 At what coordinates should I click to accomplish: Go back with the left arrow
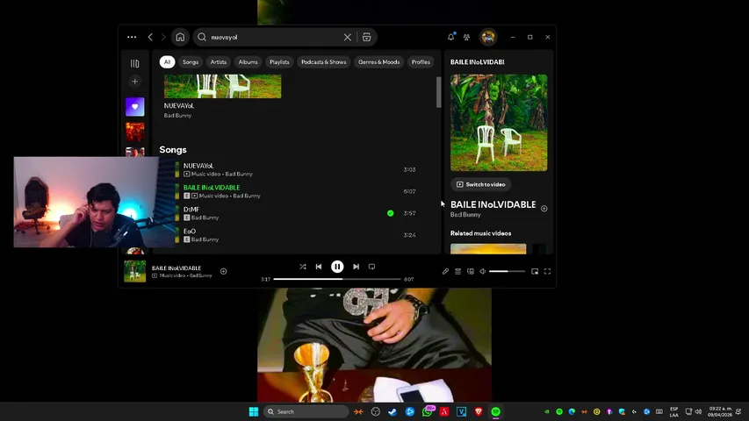[x=150, y=37]
